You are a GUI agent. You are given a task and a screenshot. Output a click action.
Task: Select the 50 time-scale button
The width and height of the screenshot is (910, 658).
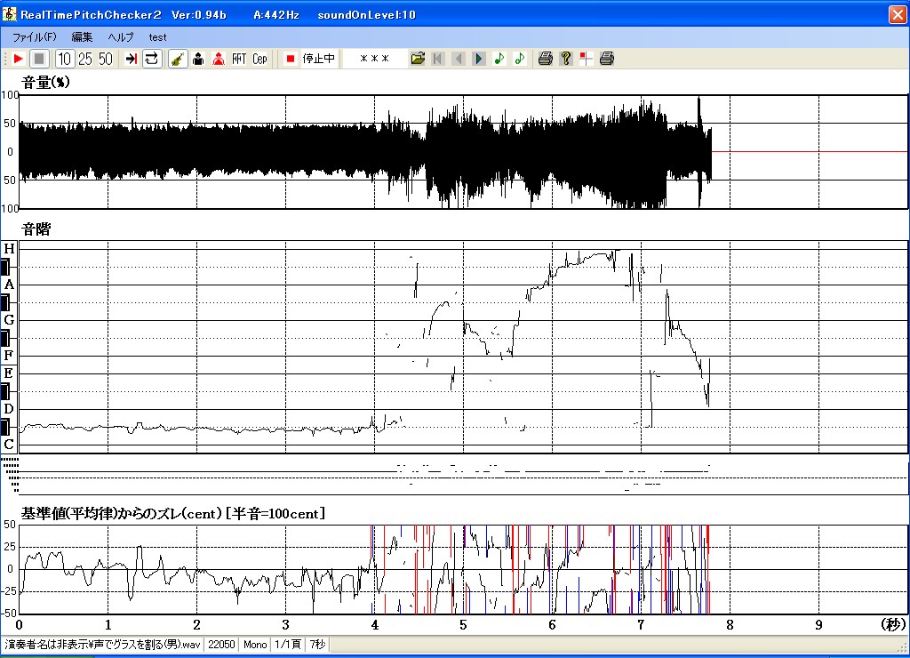click(x=105, y=59)
